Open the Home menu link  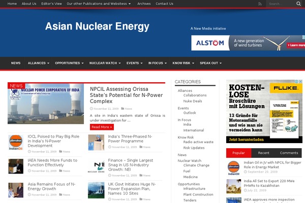click(12, 4)
